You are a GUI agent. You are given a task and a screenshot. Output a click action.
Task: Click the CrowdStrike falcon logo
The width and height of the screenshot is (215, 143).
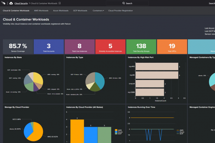3,3
